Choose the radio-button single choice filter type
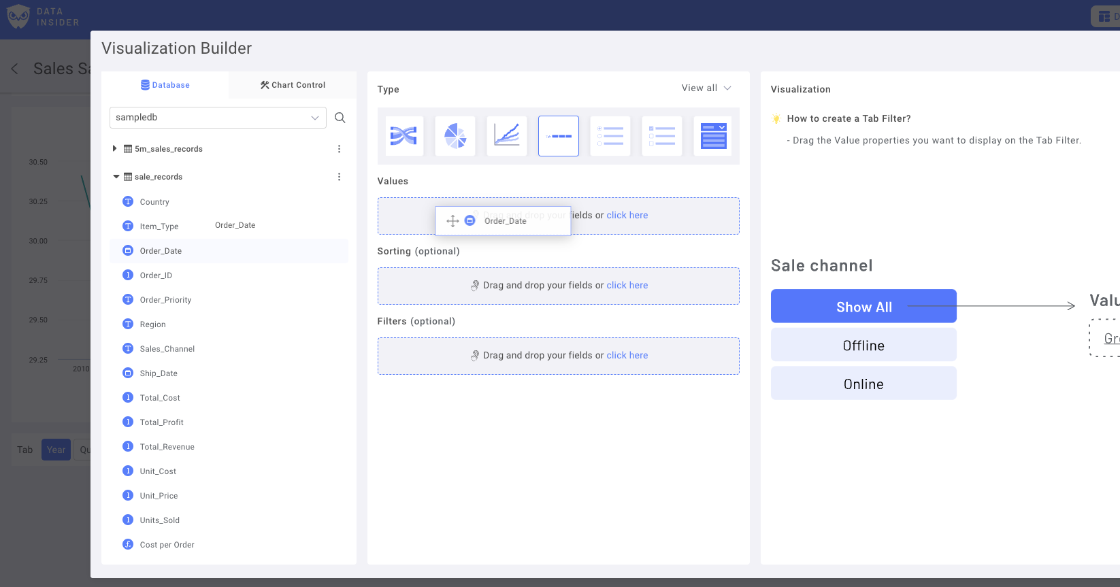 coord(610,136)
